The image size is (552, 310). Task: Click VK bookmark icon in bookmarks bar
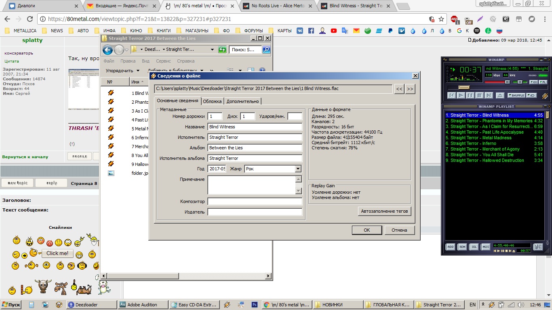[x=300, y=31]
